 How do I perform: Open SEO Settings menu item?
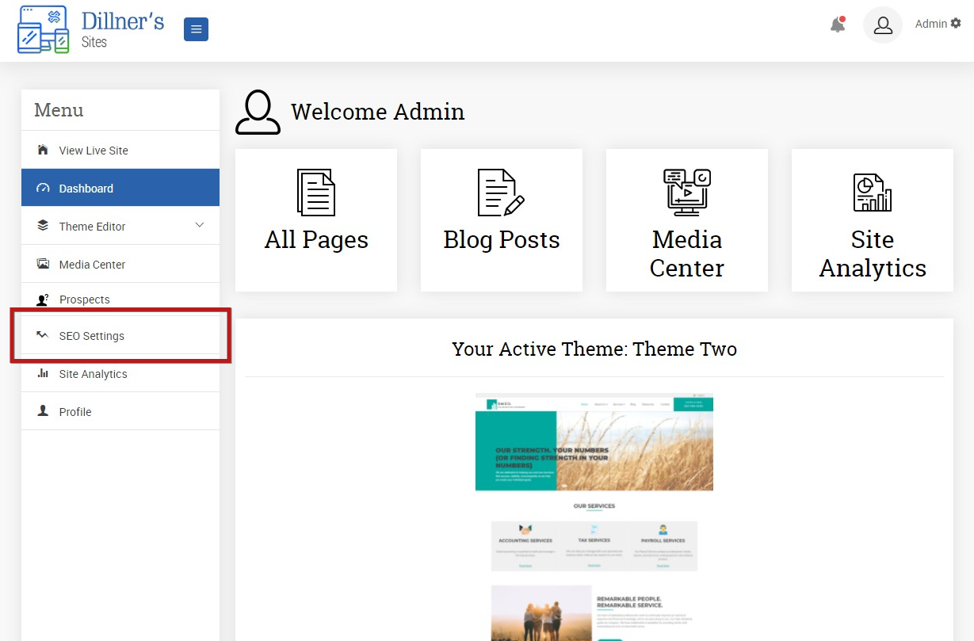click(120, 335)
